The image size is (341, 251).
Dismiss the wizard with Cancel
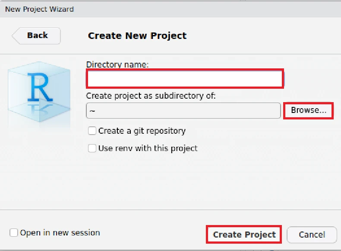(x=312, y=235)
